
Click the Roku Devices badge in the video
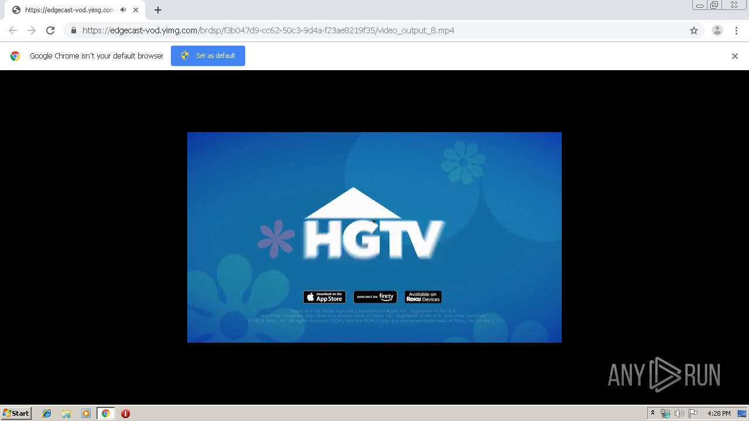coord(423,297)
